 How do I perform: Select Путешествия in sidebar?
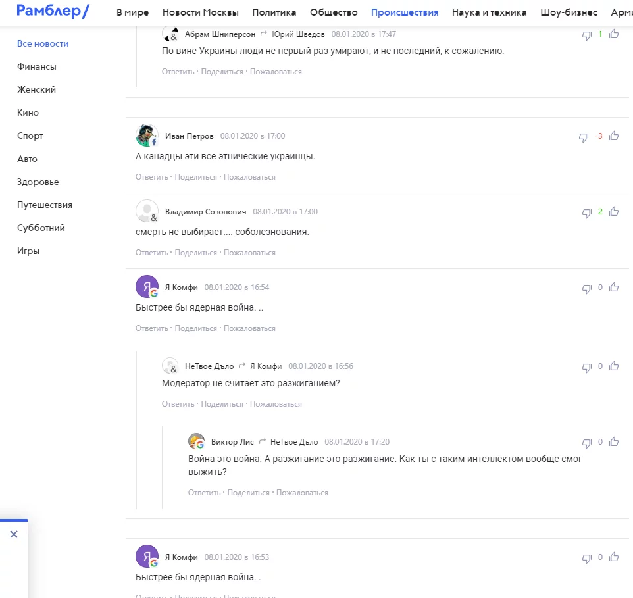pyautogui.click(x=44, y=205)
